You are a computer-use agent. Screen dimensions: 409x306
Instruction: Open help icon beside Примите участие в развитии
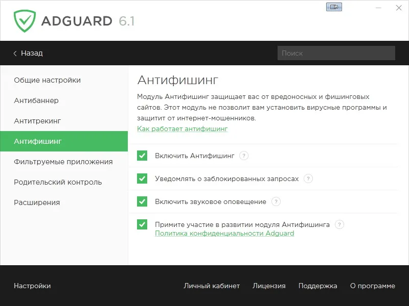coord(339,224)
